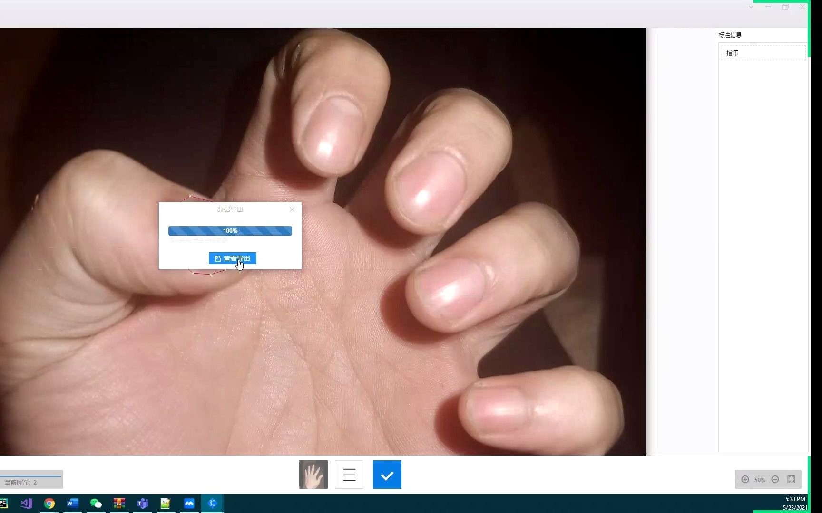Image resolution: width=822 pixels, height=513 pixels.
Task: Open the hand image thumbnail in the bottom bar
Action: 313,475
